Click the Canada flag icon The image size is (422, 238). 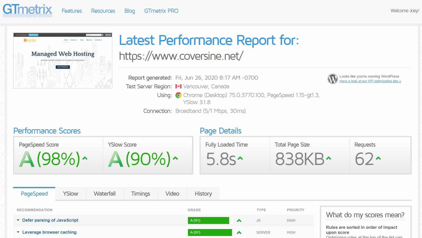coord(178,86)
